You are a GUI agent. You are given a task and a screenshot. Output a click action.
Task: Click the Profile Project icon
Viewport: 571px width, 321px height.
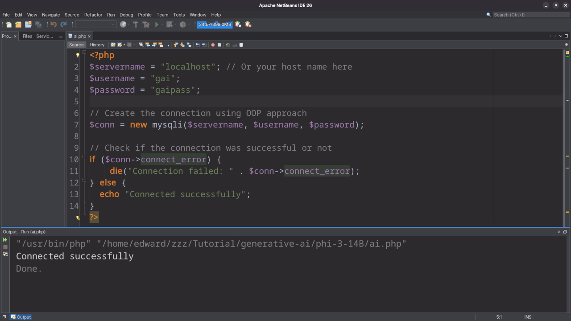point(182,25)
